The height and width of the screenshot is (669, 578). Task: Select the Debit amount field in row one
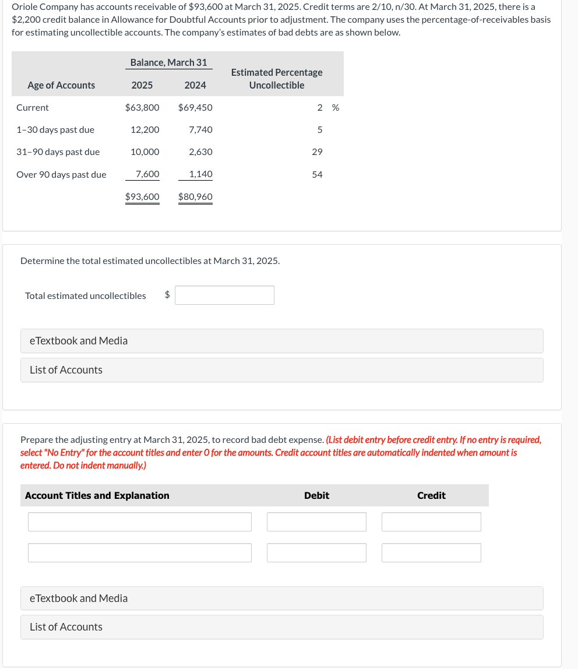coord(316,522)
